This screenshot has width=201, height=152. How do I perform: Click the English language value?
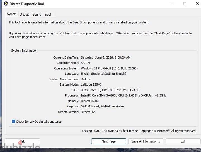[x=103, y=74]
